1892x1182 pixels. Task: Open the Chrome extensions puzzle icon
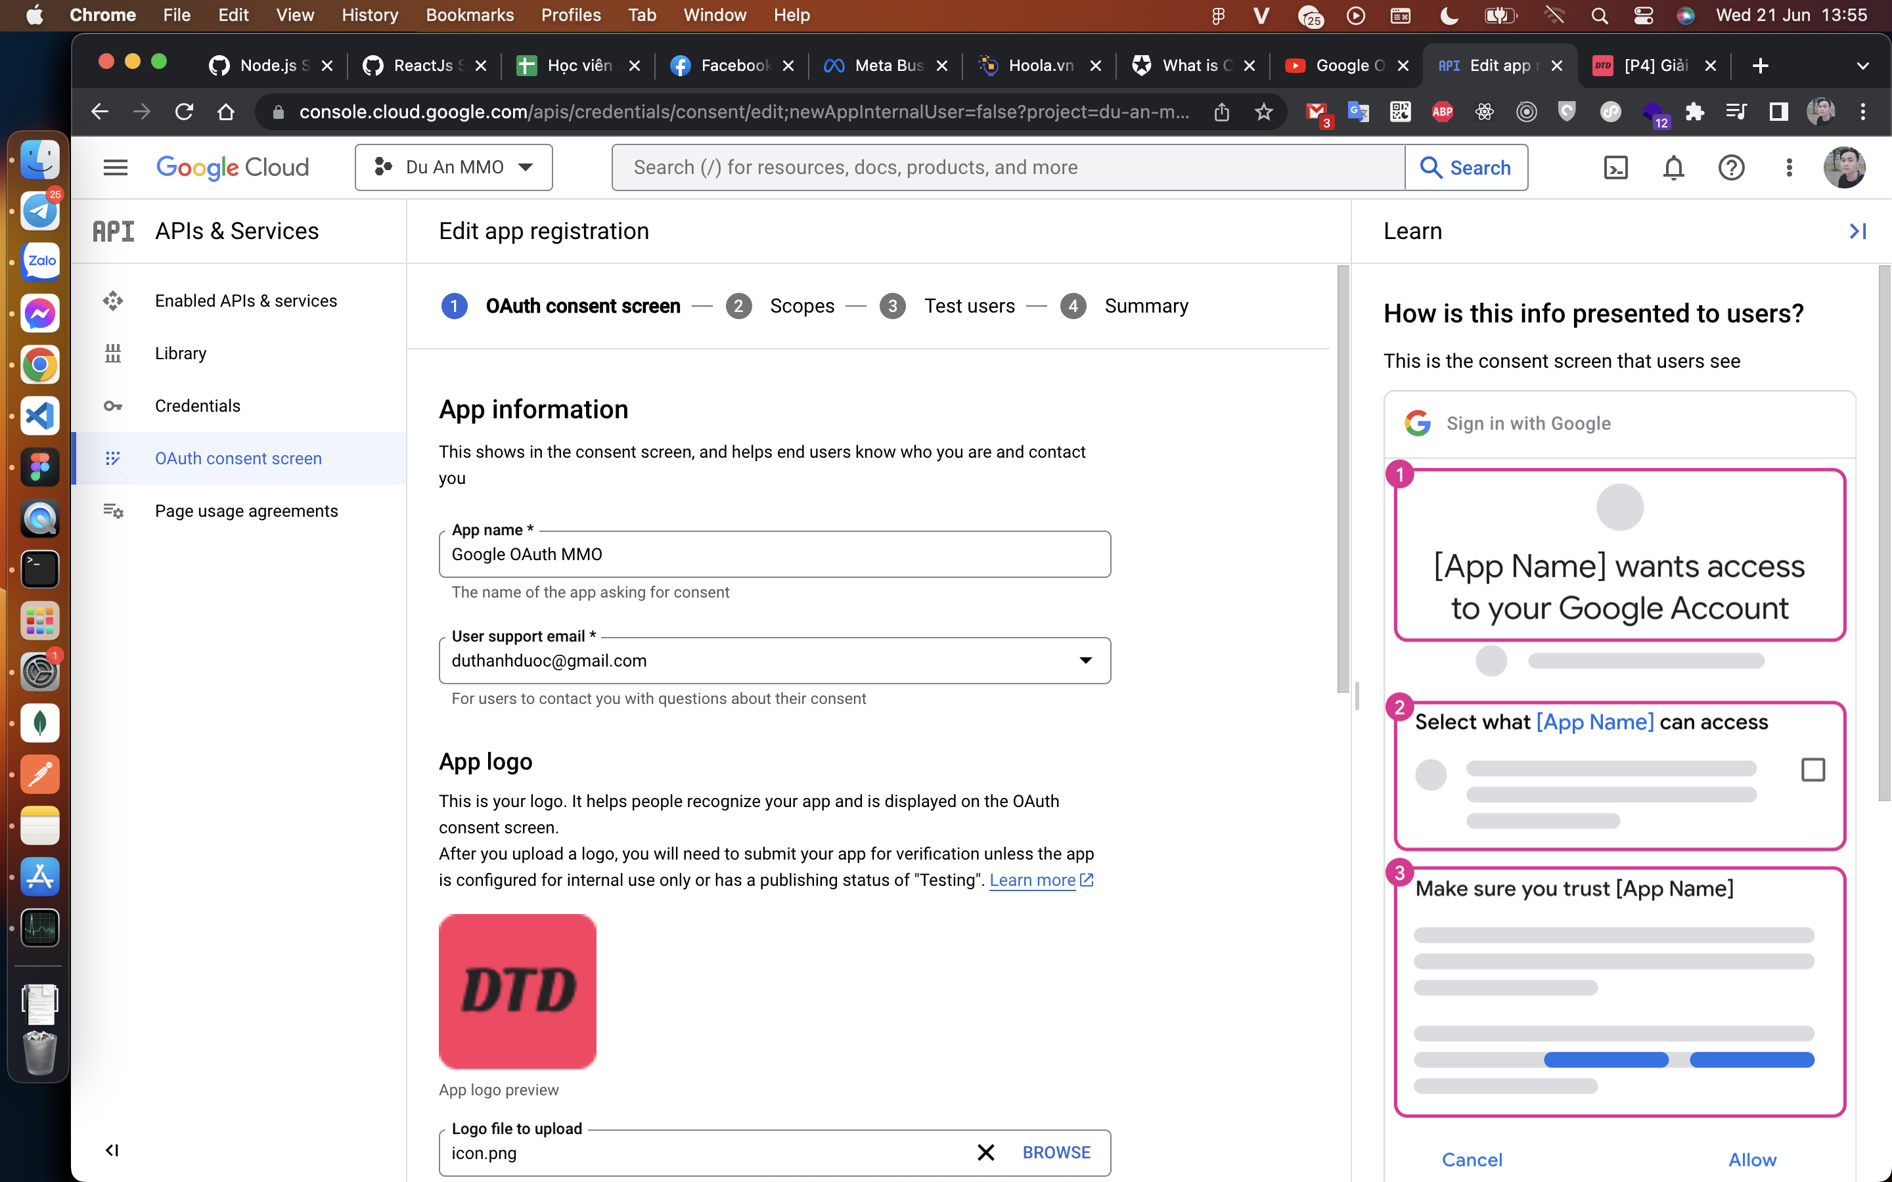(1694, 112)
